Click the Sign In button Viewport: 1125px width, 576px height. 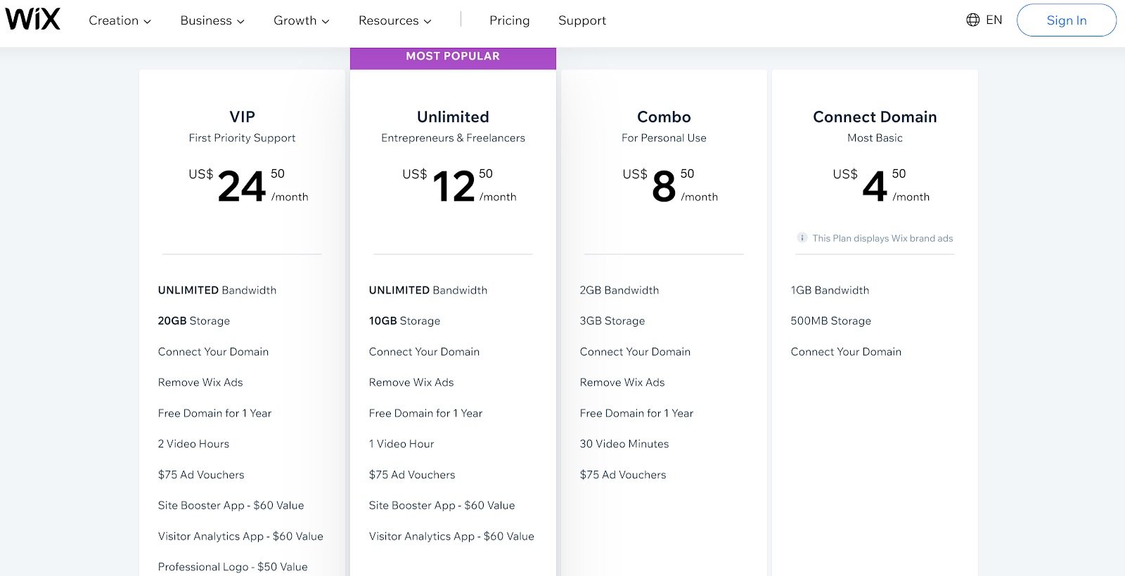1067,20
